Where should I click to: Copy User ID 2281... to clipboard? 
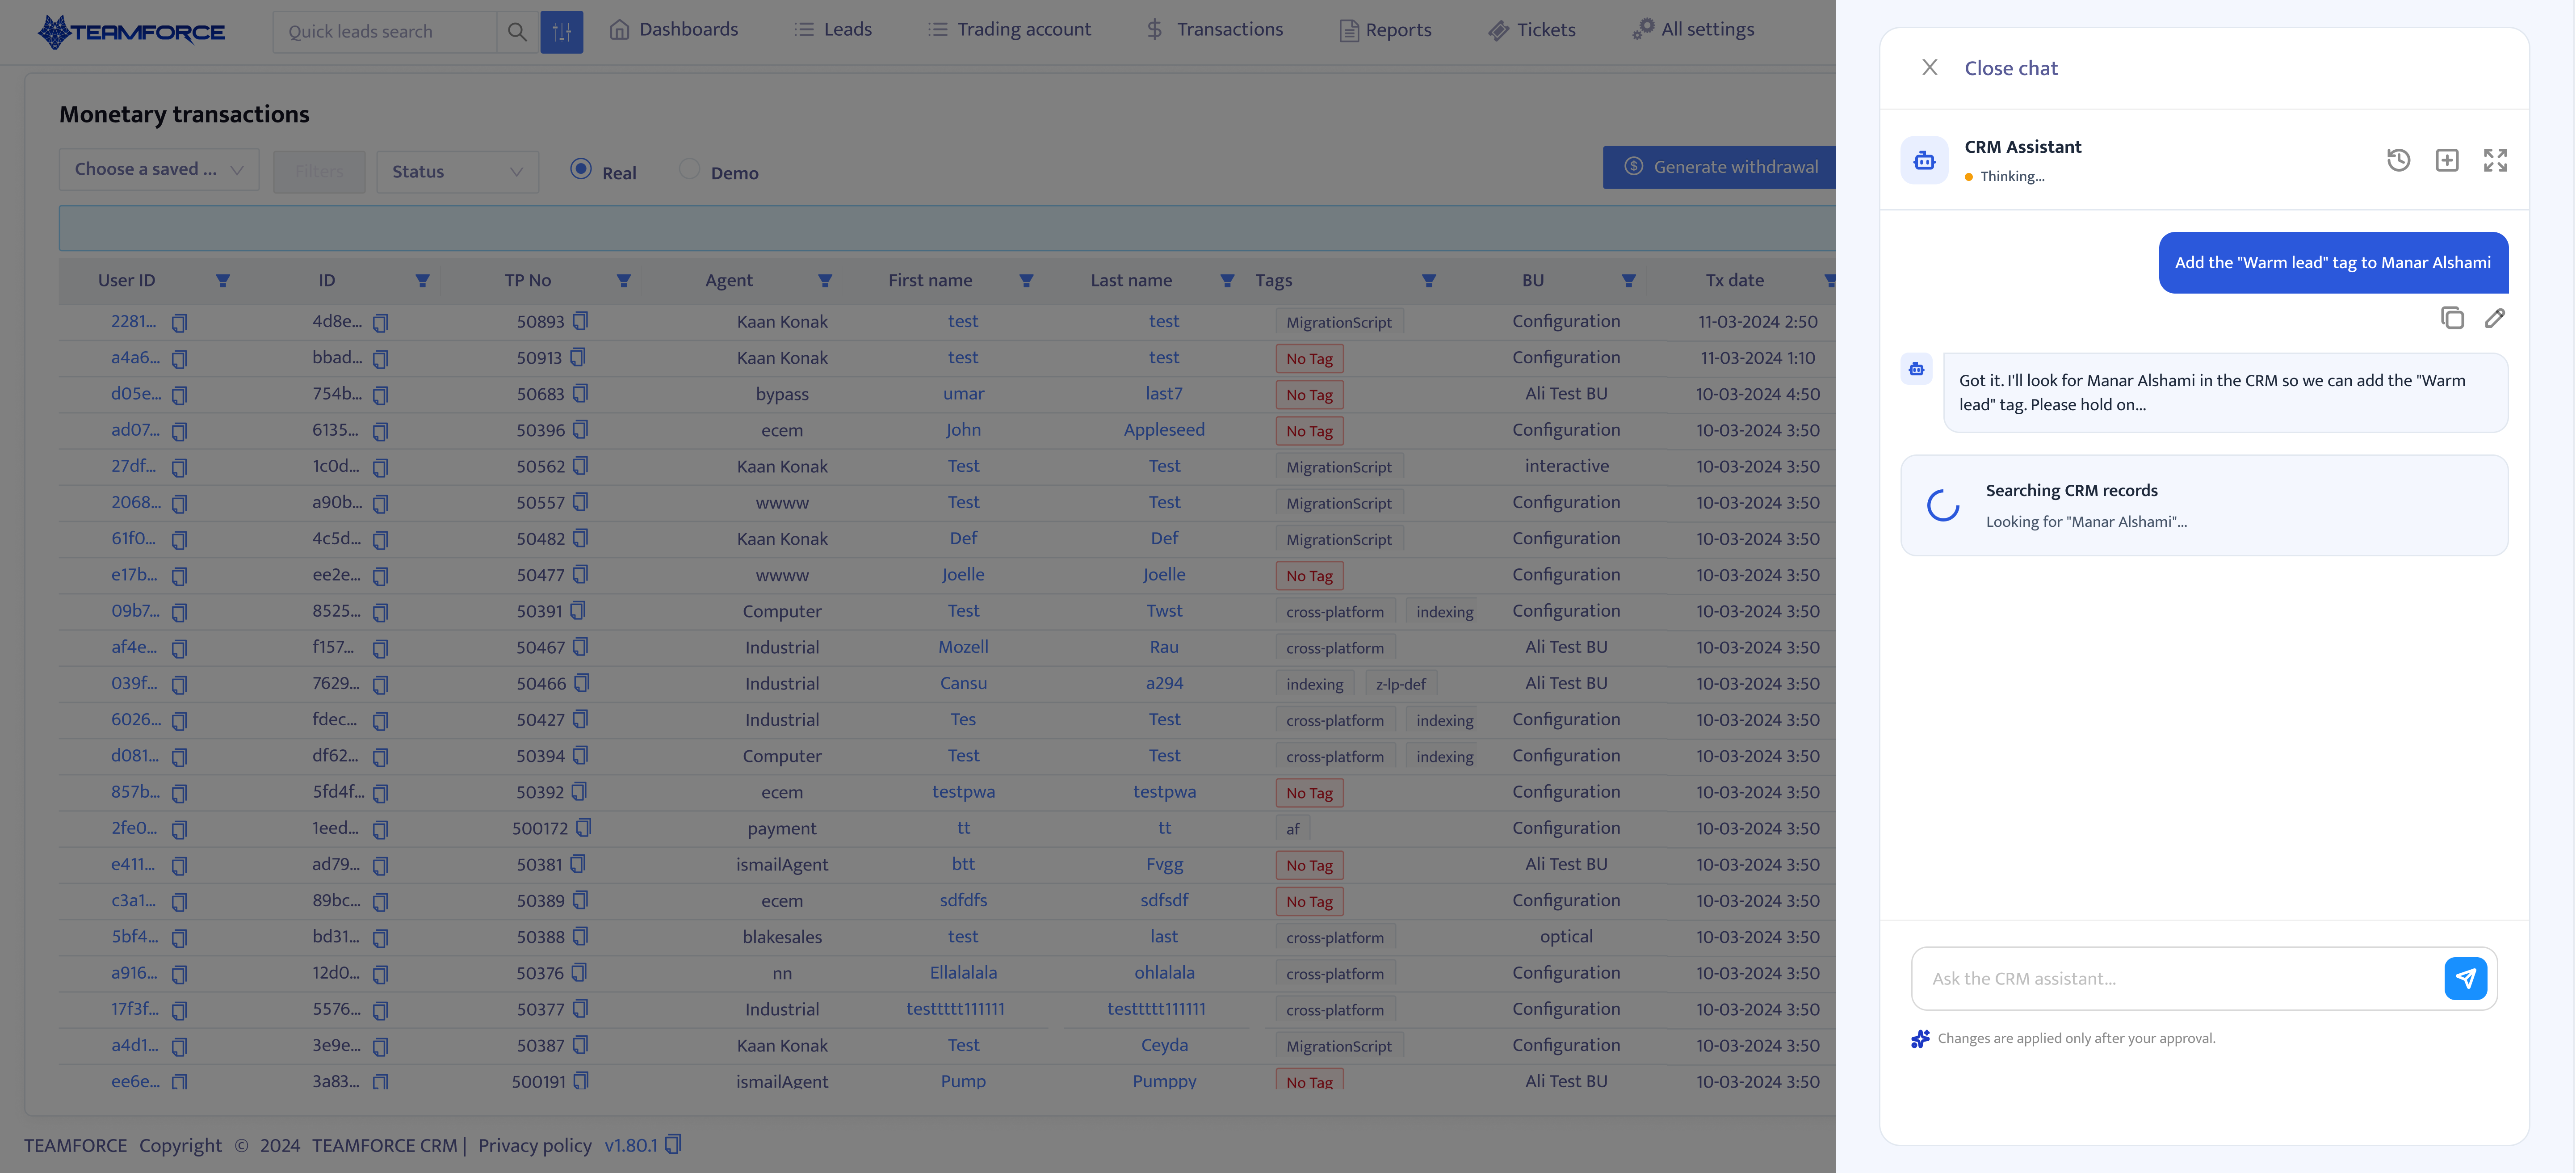179,323
